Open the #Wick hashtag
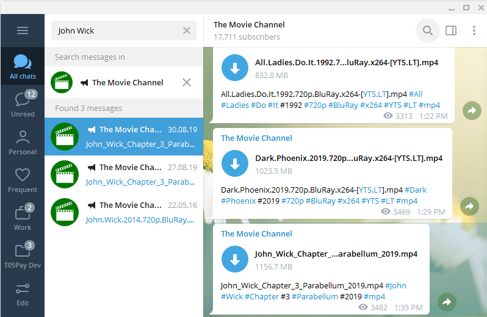This screenshot has width=487, height=317. (x=232, y=296)
